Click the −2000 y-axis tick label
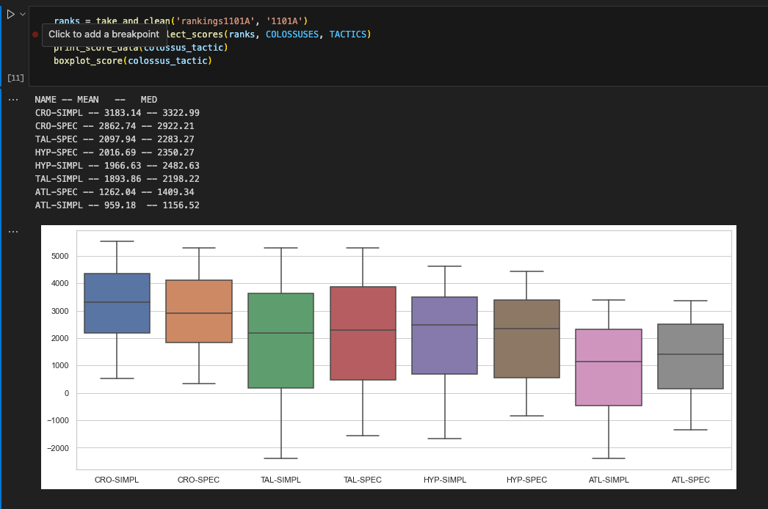The image size is (768, 509). coord(58,448)
